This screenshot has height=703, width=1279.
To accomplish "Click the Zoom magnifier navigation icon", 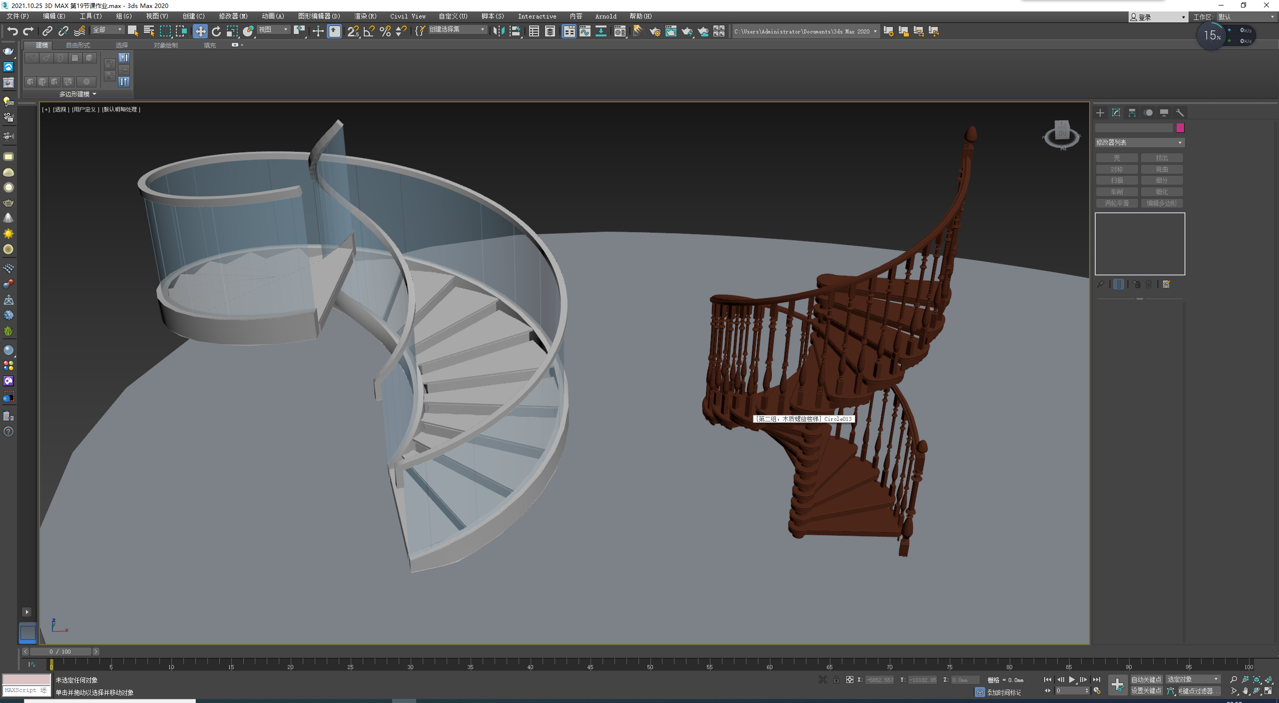I will pyautogui.click(x=1234, y=680).
